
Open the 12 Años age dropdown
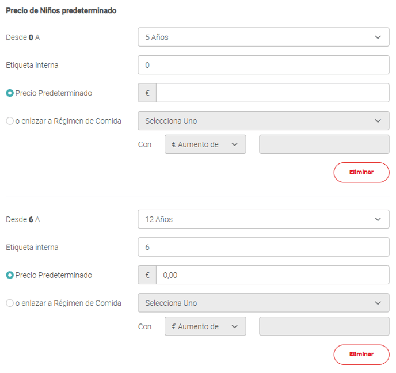point(263,219)
